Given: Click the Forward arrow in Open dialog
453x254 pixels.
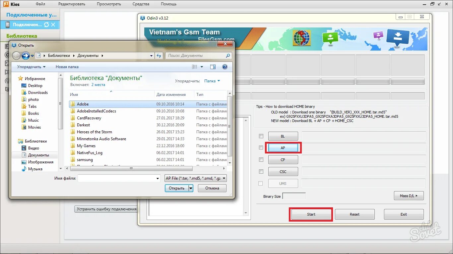Looking at the screenshot, I should coord(26,56).
